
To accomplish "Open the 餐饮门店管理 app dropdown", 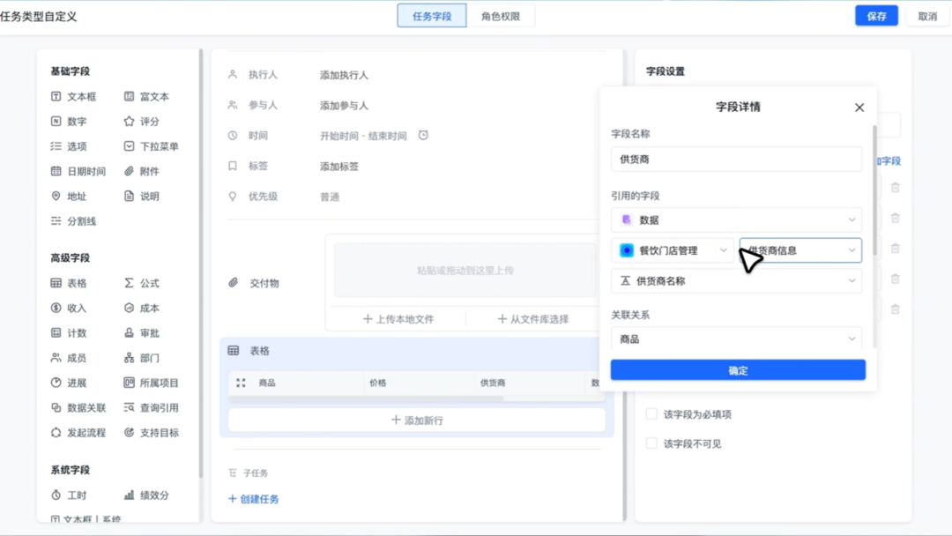I will (673, 250).
